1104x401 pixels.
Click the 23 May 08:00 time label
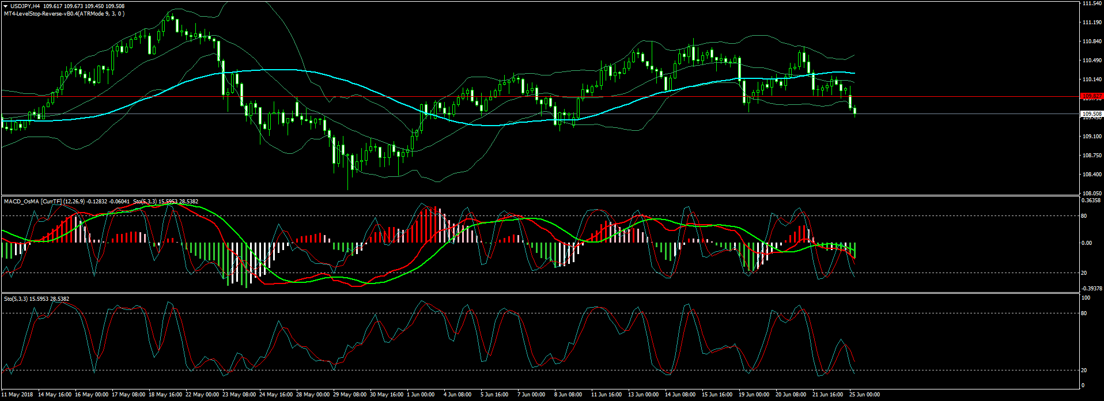point(239,395)
